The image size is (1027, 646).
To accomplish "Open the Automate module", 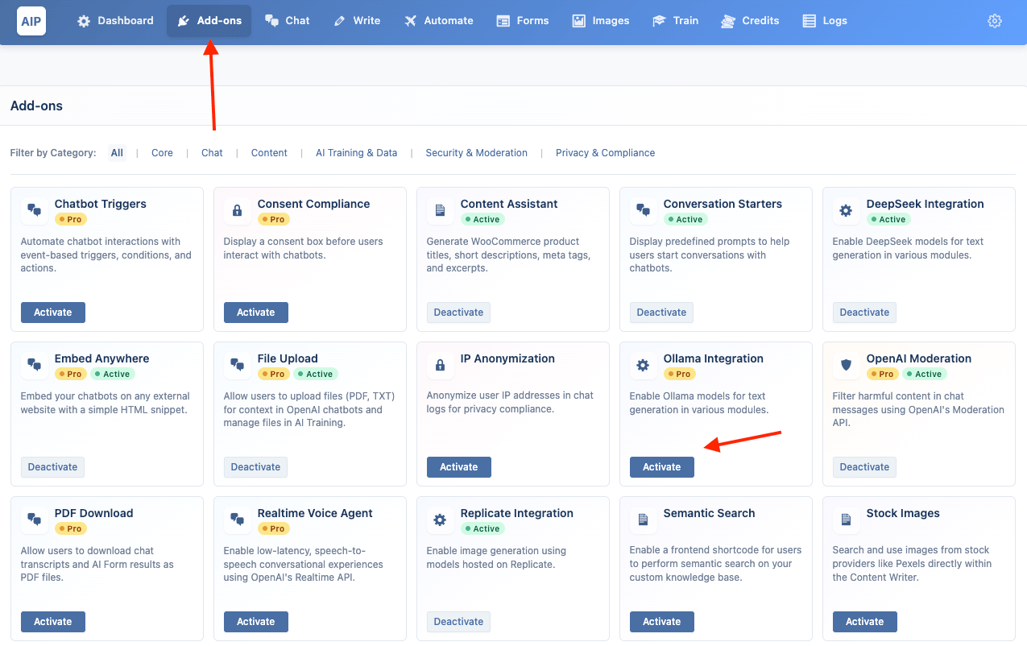I will (x=439, y=21).
